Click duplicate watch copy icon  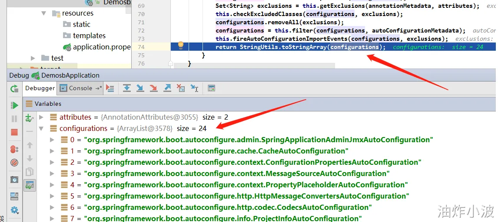click(x=30, y=172)
